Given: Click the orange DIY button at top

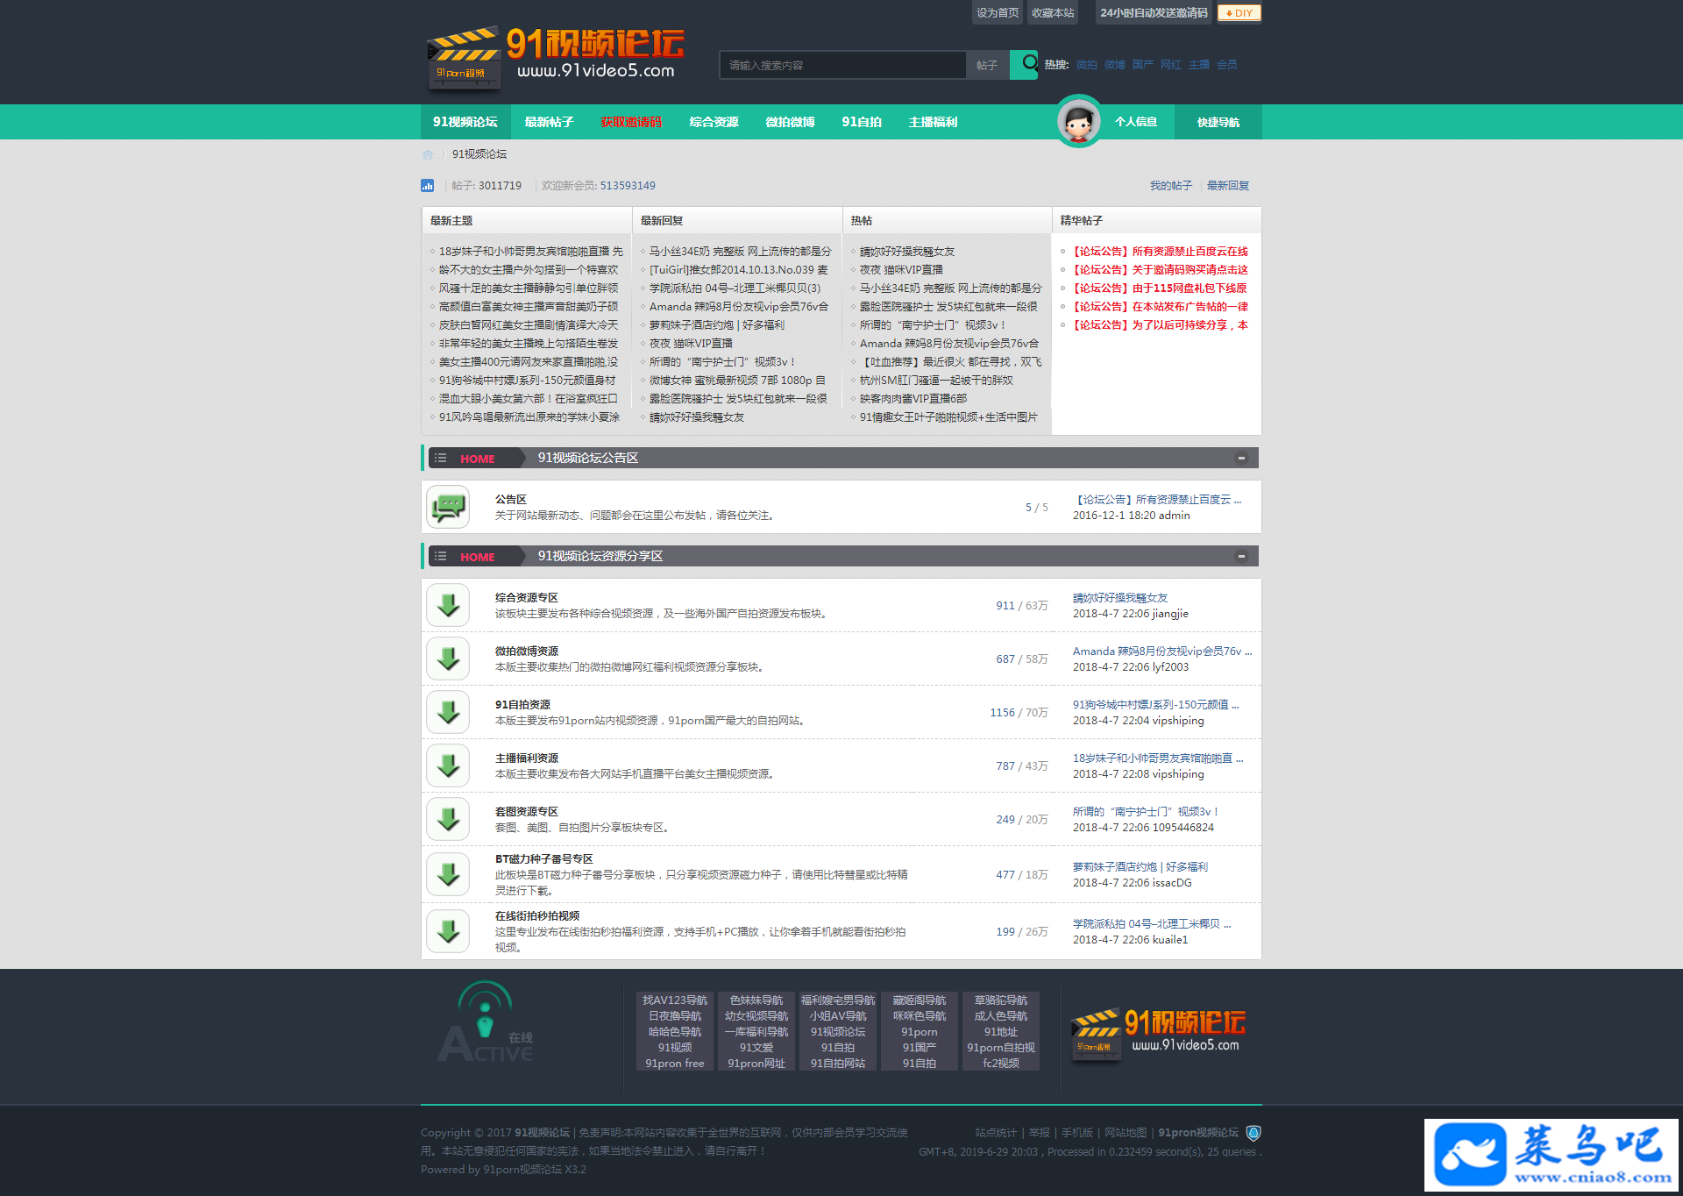Looking at the screenshot, I should click(1239, 13).
